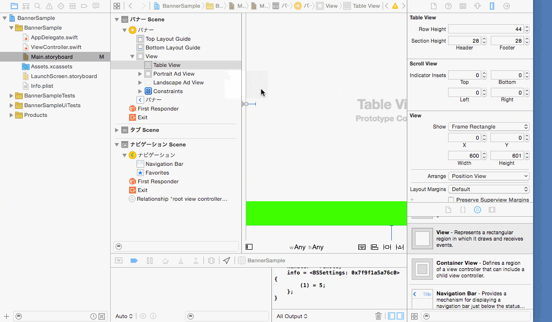
Task: Open the All Output console filter dropdown
Action: pos(292,316)
